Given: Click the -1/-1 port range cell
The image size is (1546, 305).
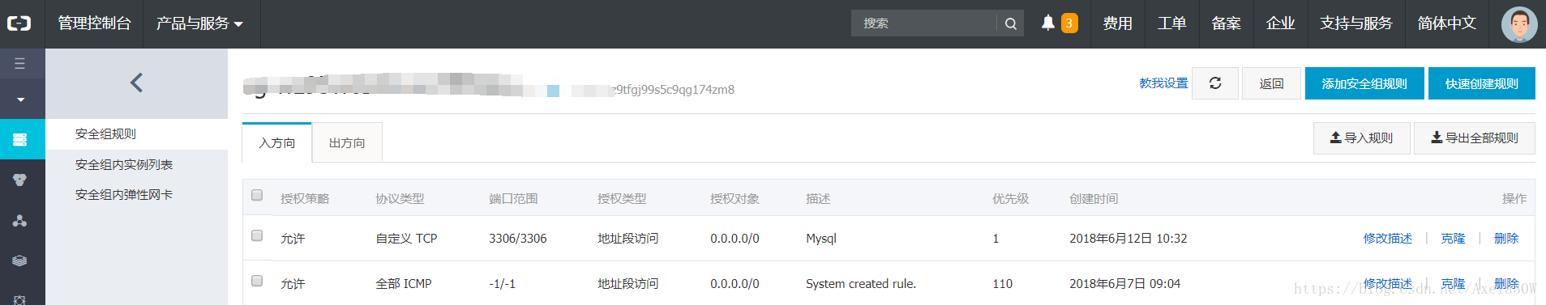Looking at the screenshot, I should (x=503, y=284).
